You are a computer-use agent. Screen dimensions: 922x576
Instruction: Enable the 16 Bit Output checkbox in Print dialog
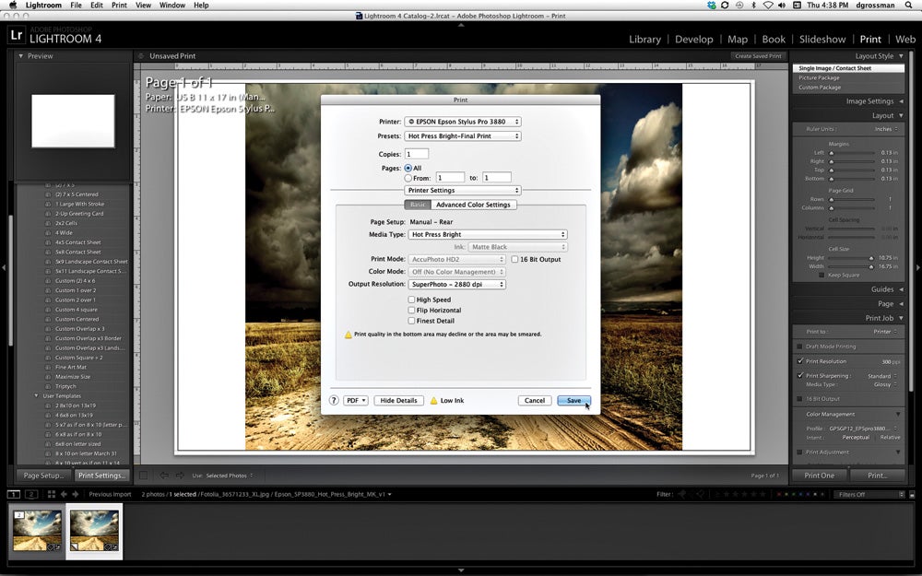click(514, 259)
